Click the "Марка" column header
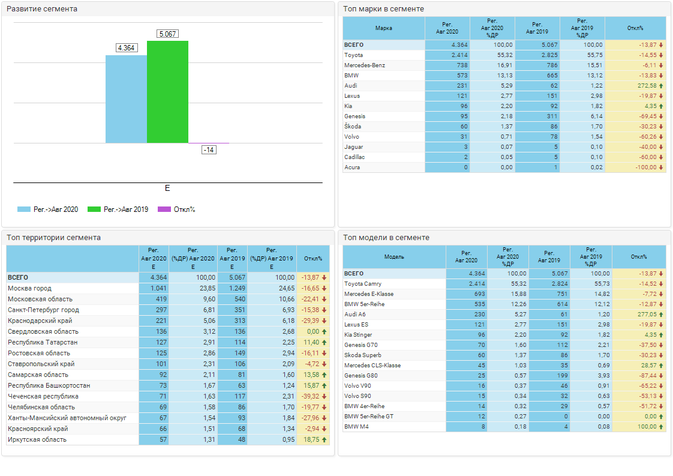673x476 pixels. (x=384, y=28)
